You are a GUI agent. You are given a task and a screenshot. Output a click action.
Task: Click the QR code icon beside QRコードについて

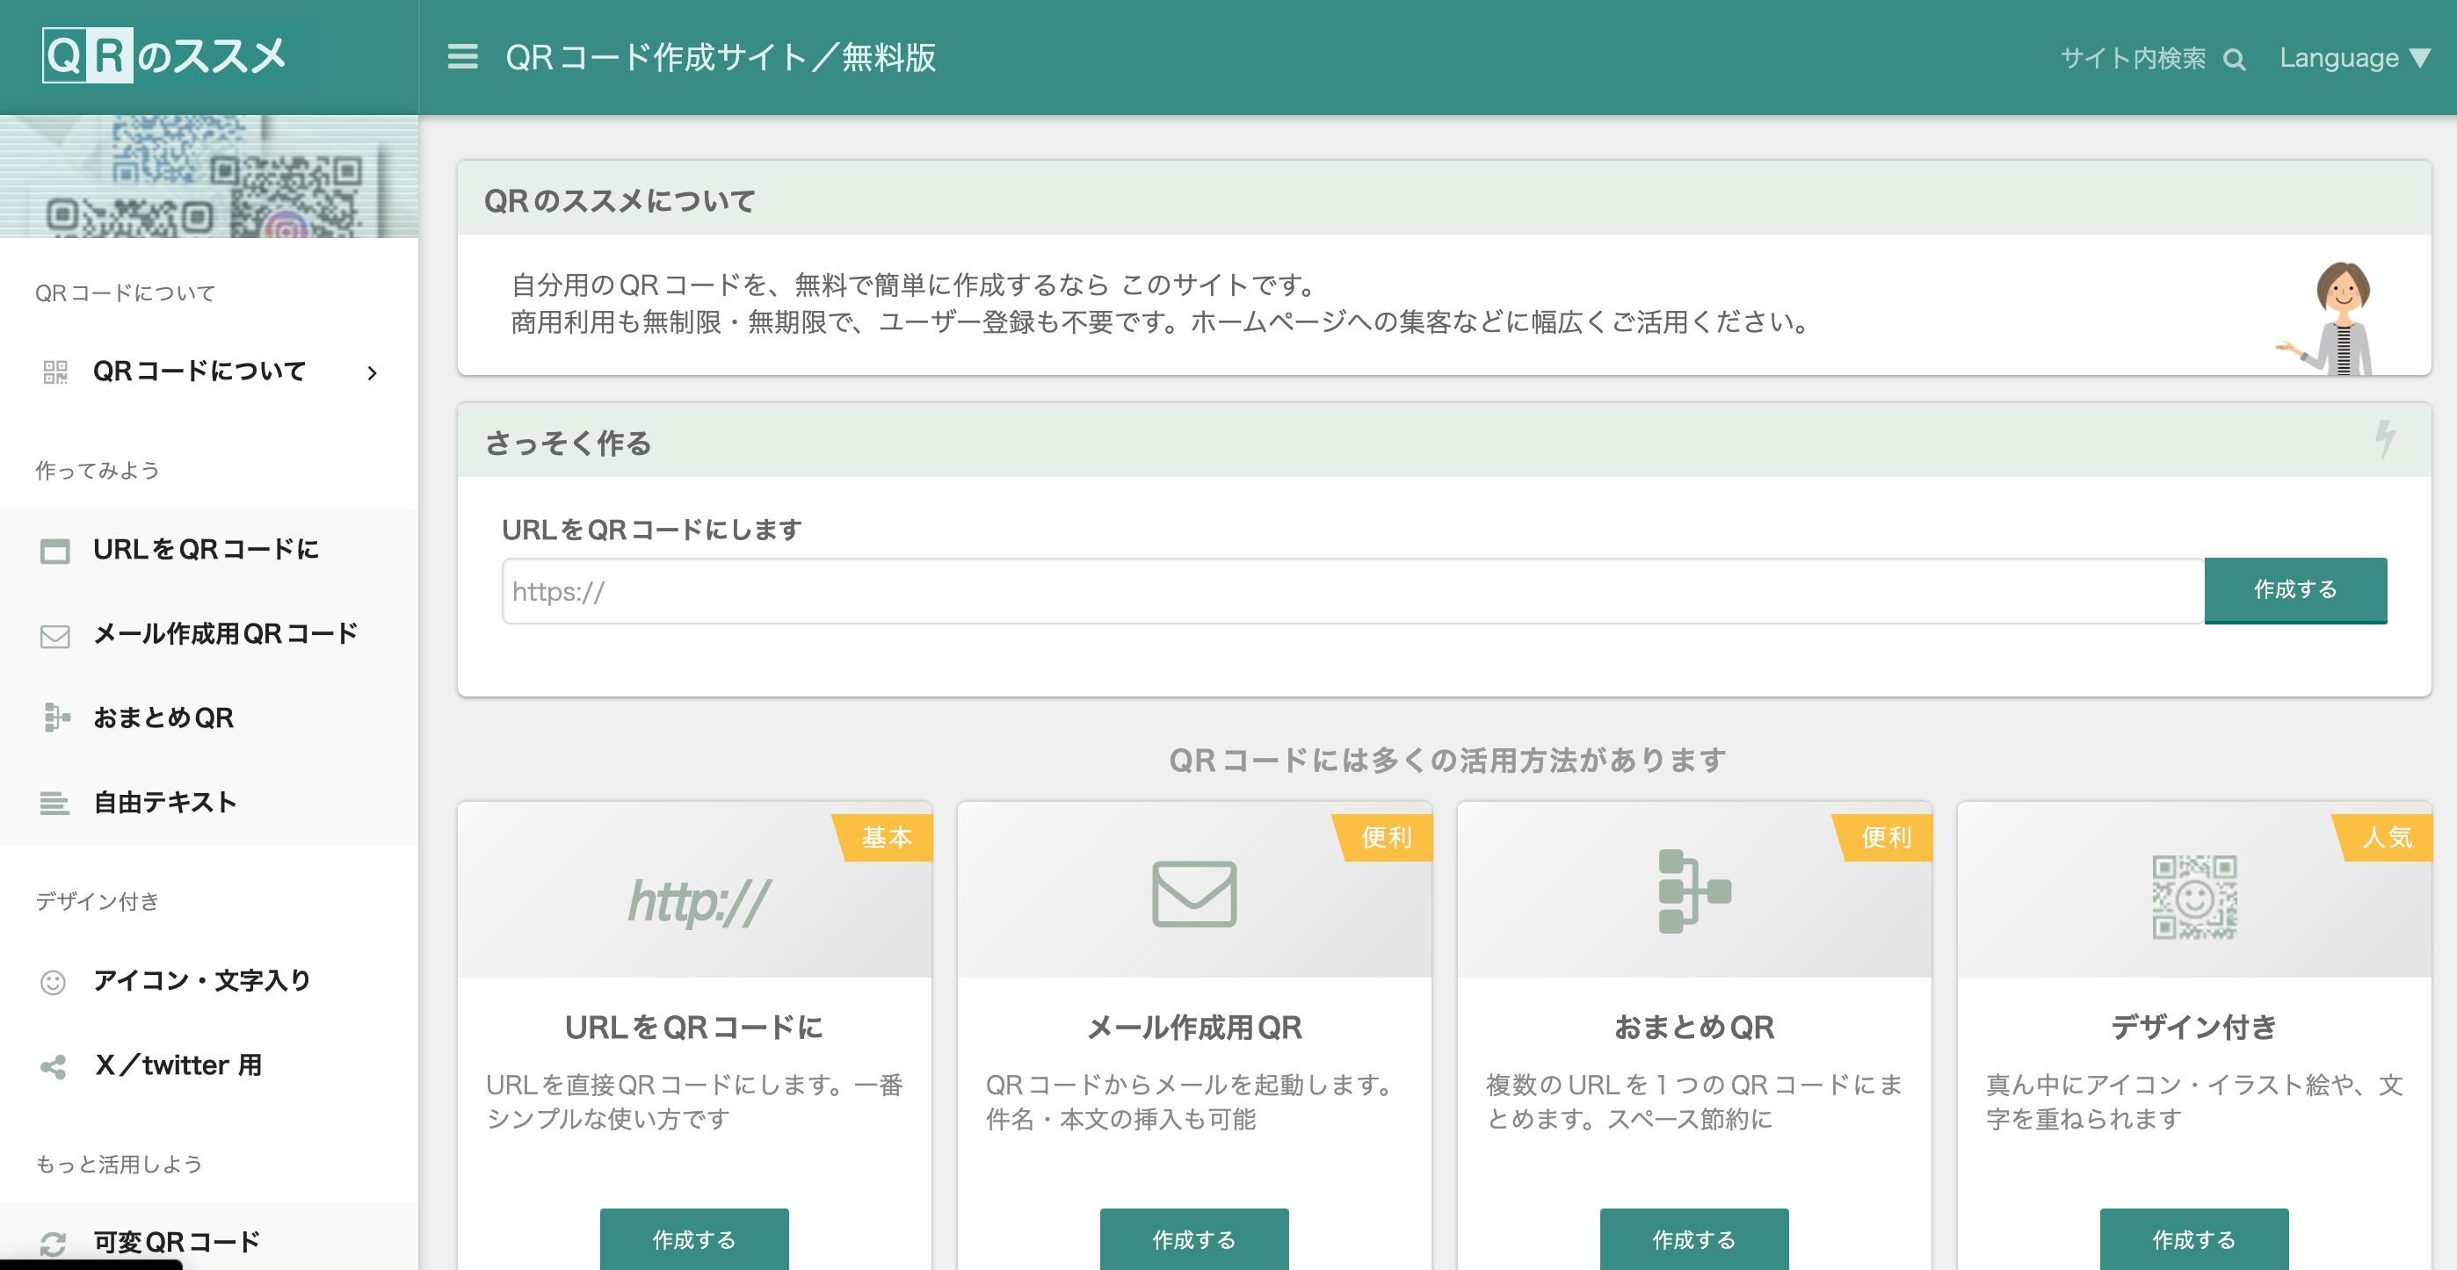[x=55, y=372]
